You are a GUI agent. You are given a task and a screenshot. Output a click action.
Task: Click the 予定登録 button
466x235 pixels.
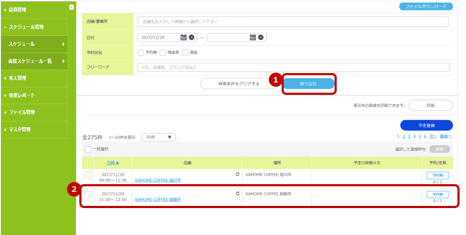(426, 125)
